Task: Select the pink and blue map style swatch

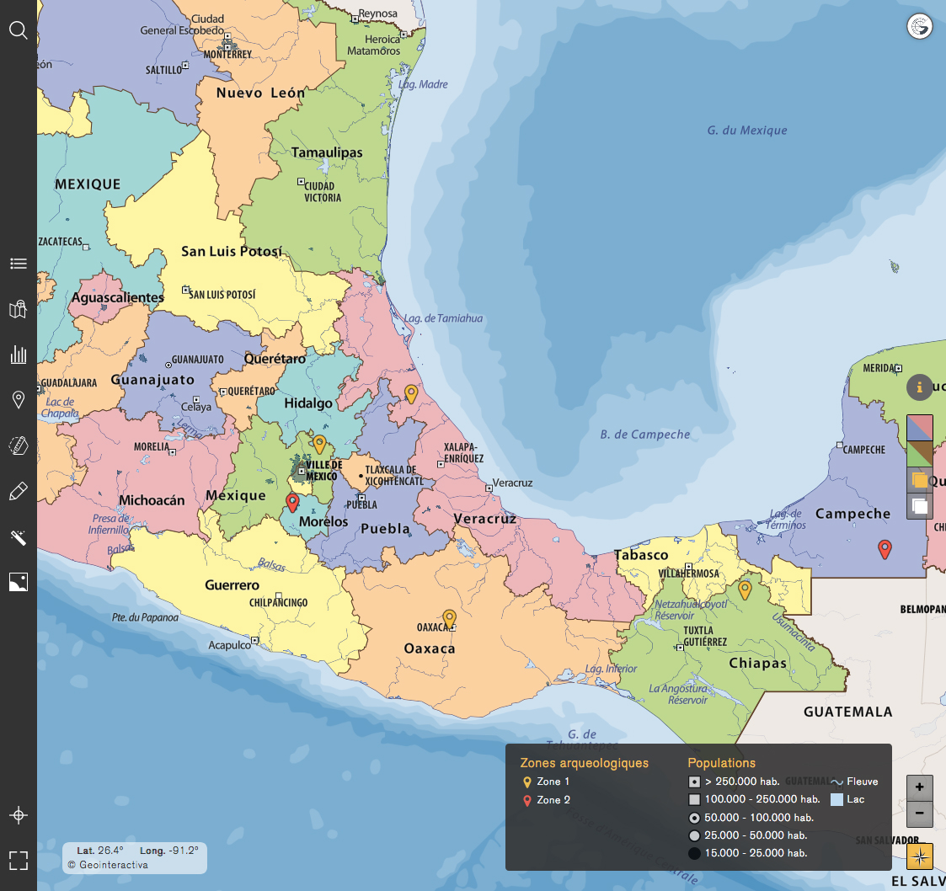Action: pyautogui.click(x=919, y=428)
